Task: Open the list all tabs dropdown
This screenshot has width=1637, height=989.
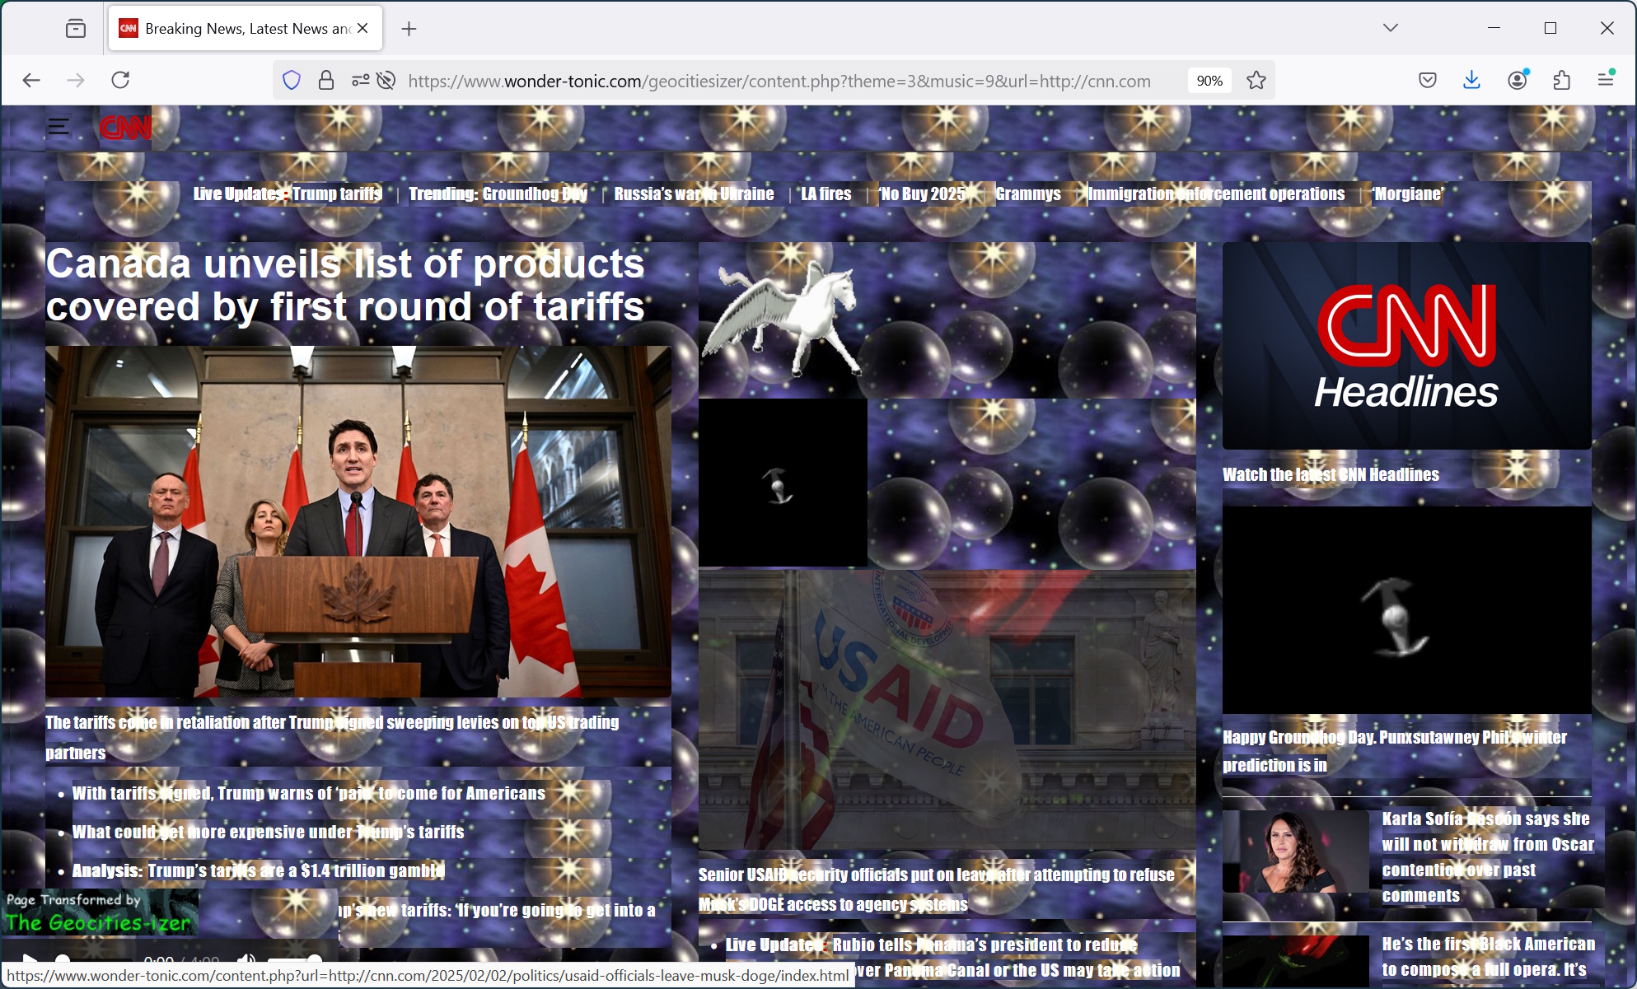Action: (x=1391, y=28)
